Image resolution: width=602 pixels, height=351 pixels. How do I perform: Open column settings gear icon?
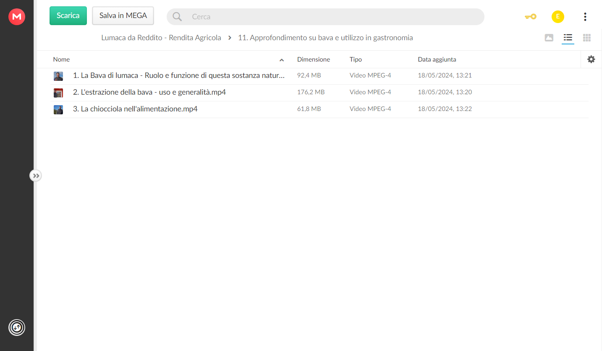tap(591, 59)
